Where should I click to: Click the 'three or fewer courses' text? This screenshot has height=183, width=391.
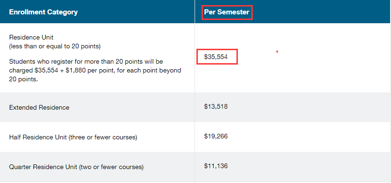[x=103, y=137]
